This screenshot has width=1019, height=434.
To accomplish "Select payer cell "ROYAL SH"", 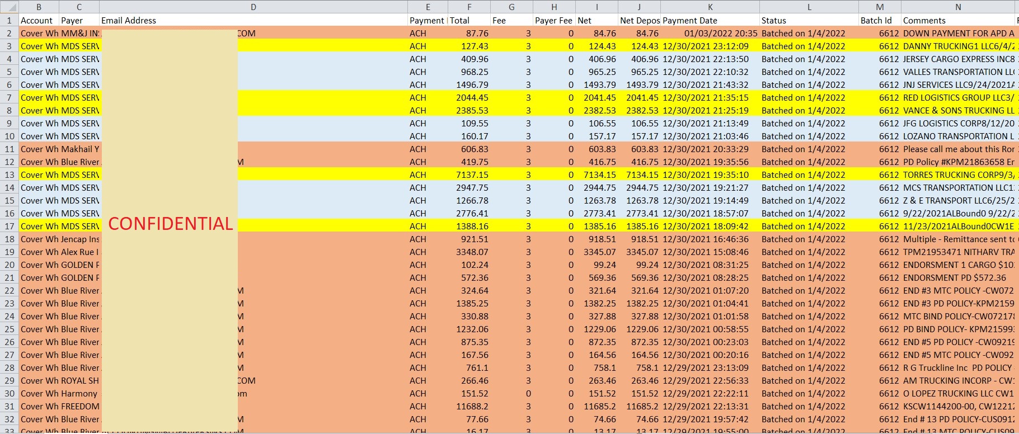I will click(79, 380).
